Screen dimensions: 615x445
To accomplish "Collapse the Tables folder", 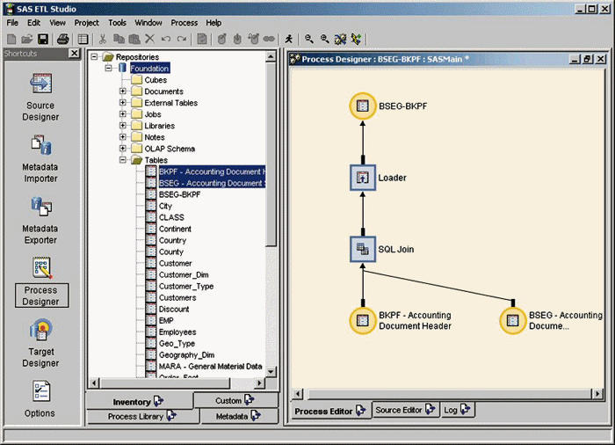I will (x=123, y=160).
